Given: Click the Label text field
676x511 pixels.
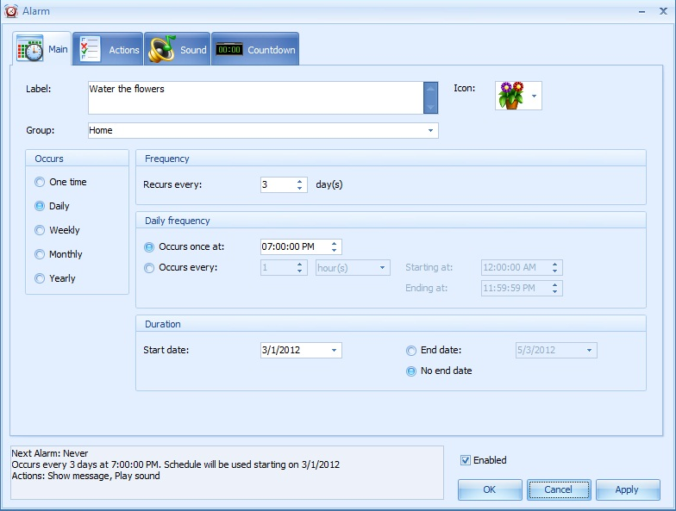Looking at the screenshot, I should coord(255,98).
